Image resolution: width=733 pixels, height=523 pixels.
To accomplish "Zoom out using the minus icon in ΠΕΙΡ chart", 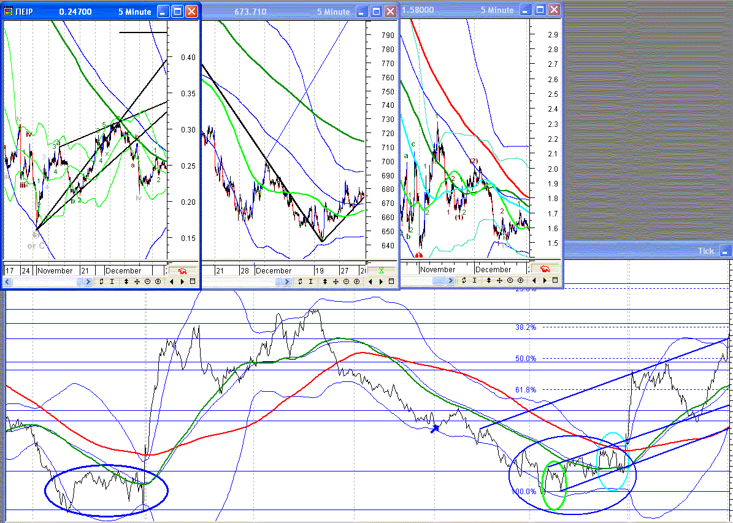I will pyautogui.click(x=148, y=281).
